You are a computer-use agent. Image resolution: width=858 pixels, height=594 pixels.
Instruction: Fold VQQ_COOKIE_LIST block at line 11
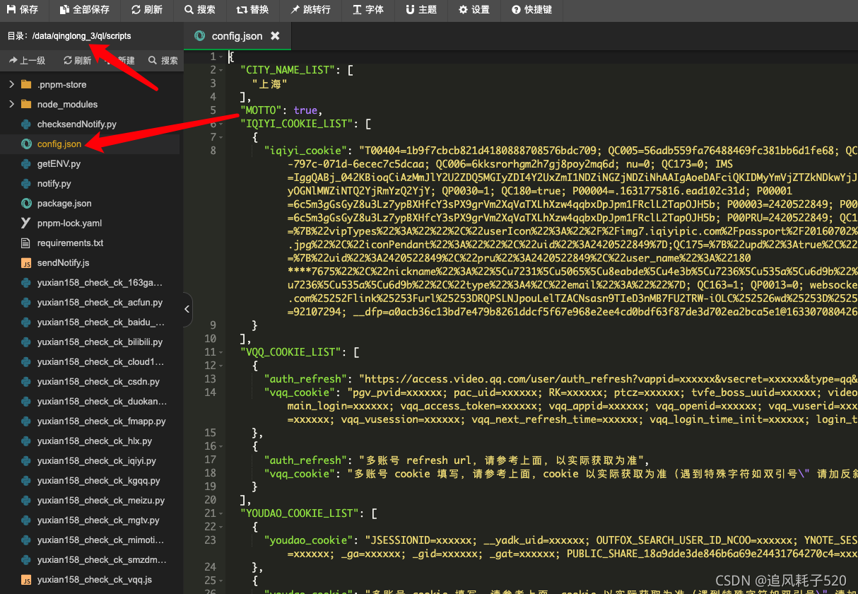pos(223,352)
